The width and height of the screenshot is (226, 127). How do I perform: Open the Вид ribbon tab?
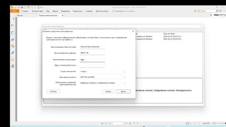[48, 11]
